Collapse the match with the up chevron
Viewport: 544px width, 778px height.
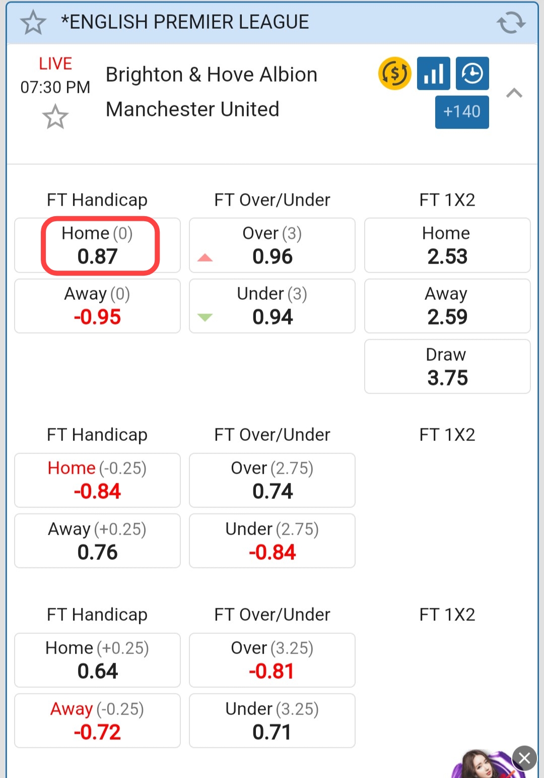pyautogui.click(x=514, y=93)
